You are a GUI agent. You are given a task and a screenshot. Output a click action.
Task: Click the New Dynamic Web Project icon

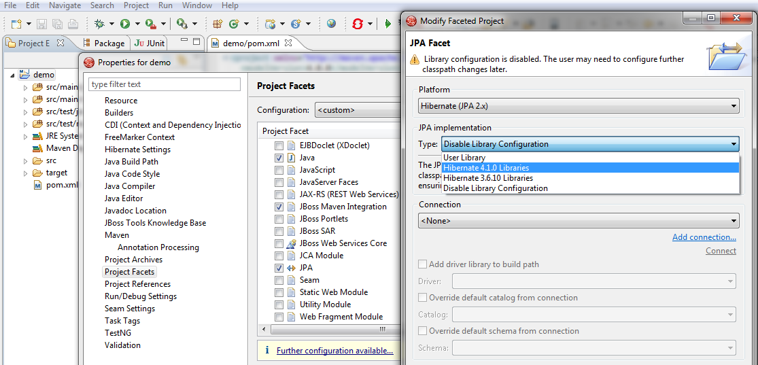click(x=271, y=23)
